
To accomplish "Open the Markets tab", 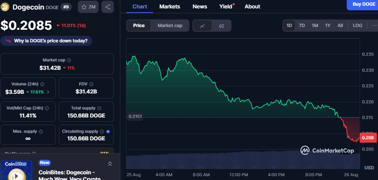I will point(170,7).
